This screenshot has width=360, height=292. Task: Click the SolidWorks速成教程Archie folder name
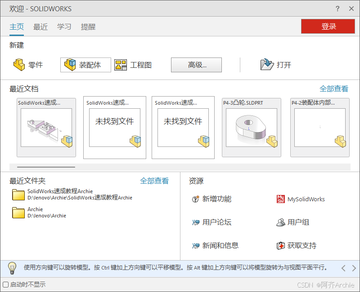coord(60,191)
